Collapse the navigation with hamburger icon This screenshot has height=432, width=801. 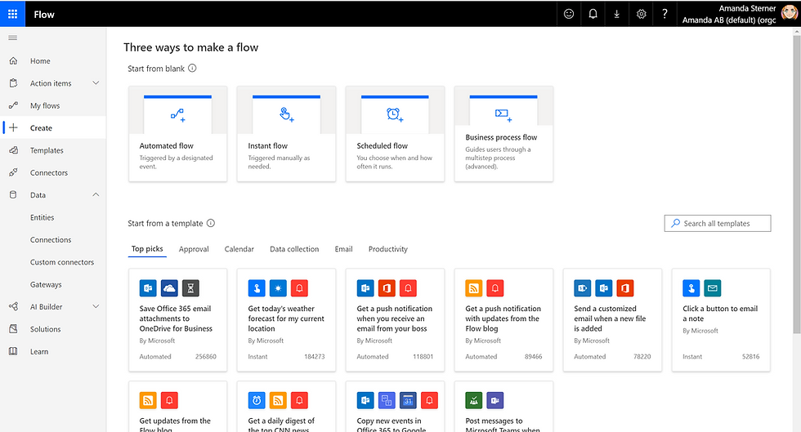tap(13, 38)
